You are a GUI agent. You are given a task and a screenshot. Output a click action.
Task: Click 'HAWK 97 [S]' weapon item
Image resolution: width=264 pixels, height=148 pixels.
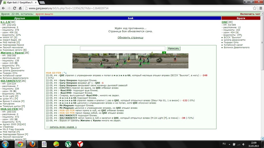(10, 37)
